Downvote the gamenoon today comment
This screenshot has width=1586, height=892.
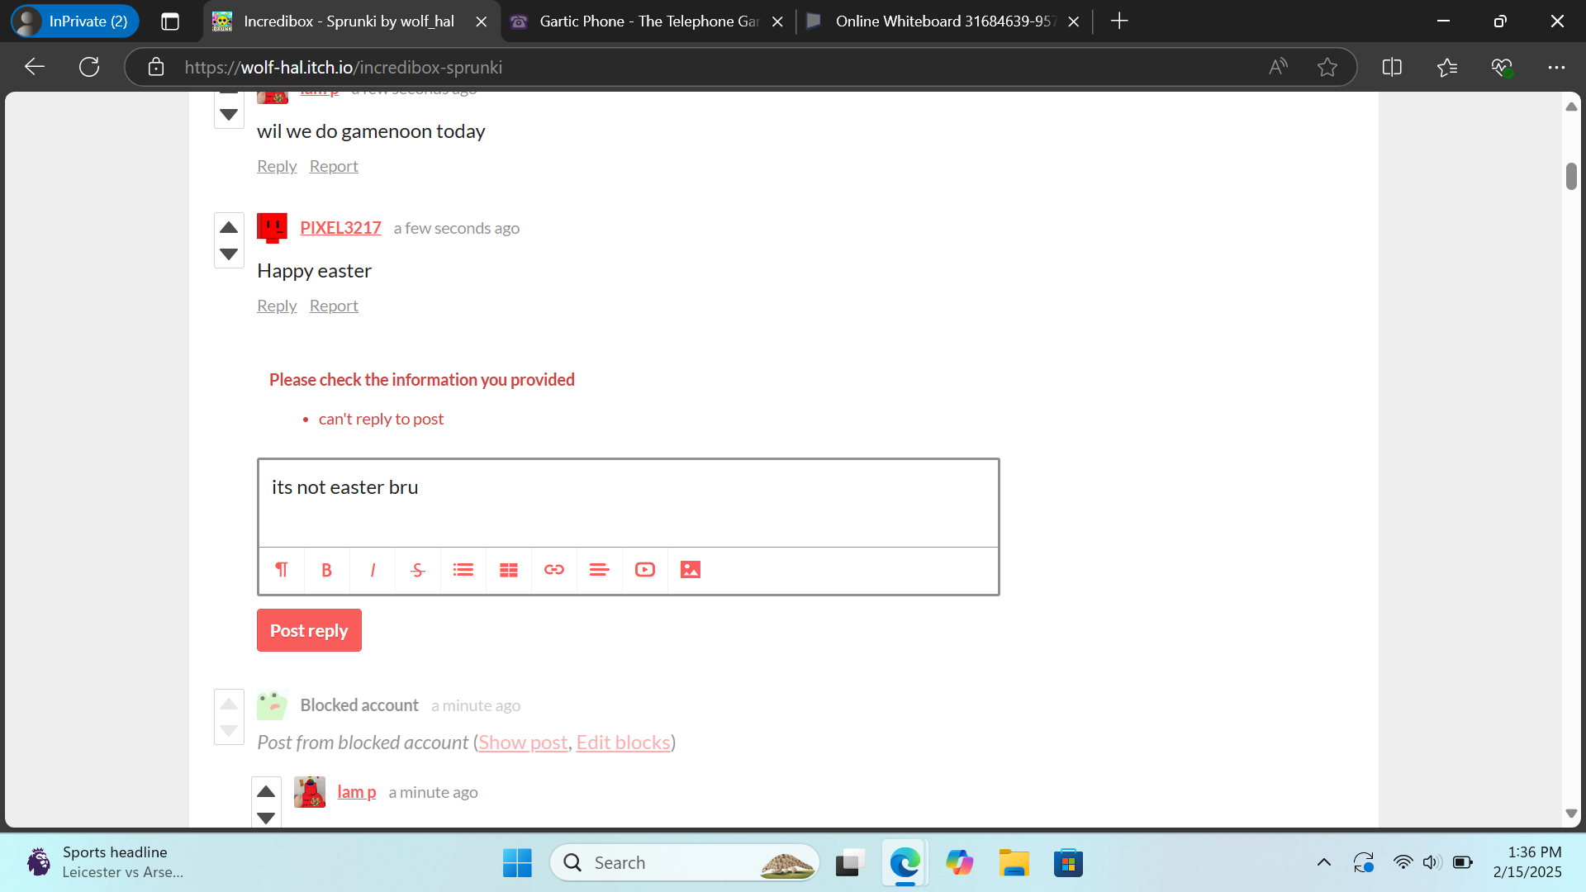(229, 115)
